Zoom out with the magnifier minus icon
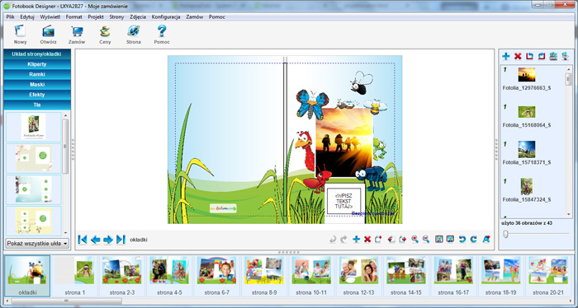The height and width of the screenshot is (308, 578). coord(426,240)
